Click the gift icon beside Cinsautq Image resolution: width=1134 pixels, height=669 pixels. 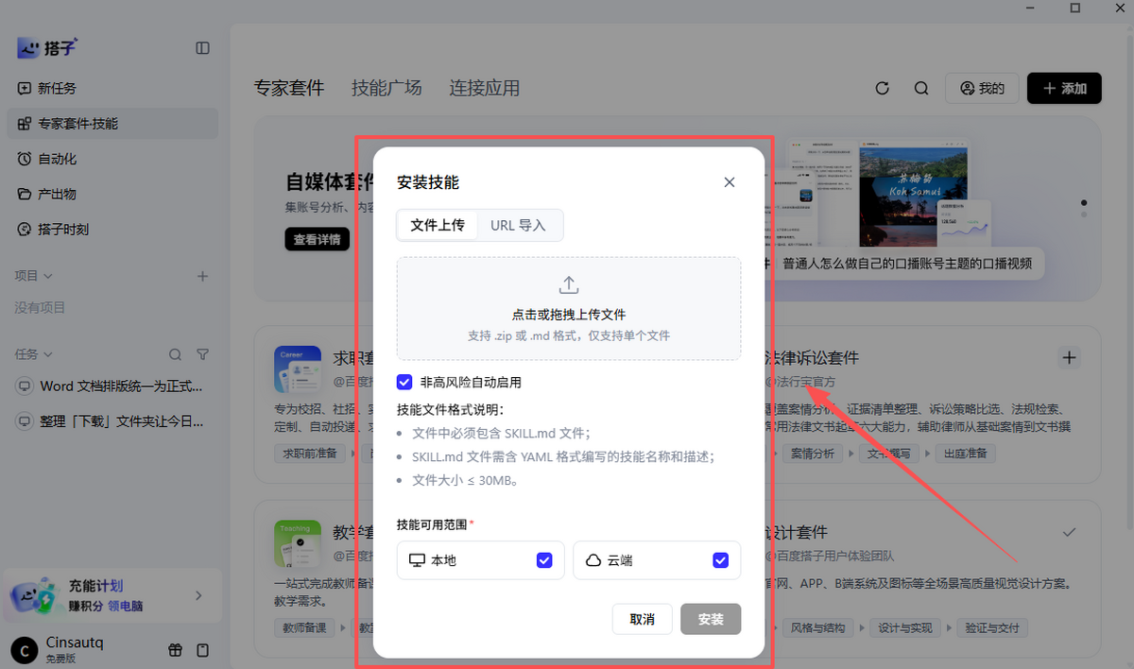[x=175, y=650]
